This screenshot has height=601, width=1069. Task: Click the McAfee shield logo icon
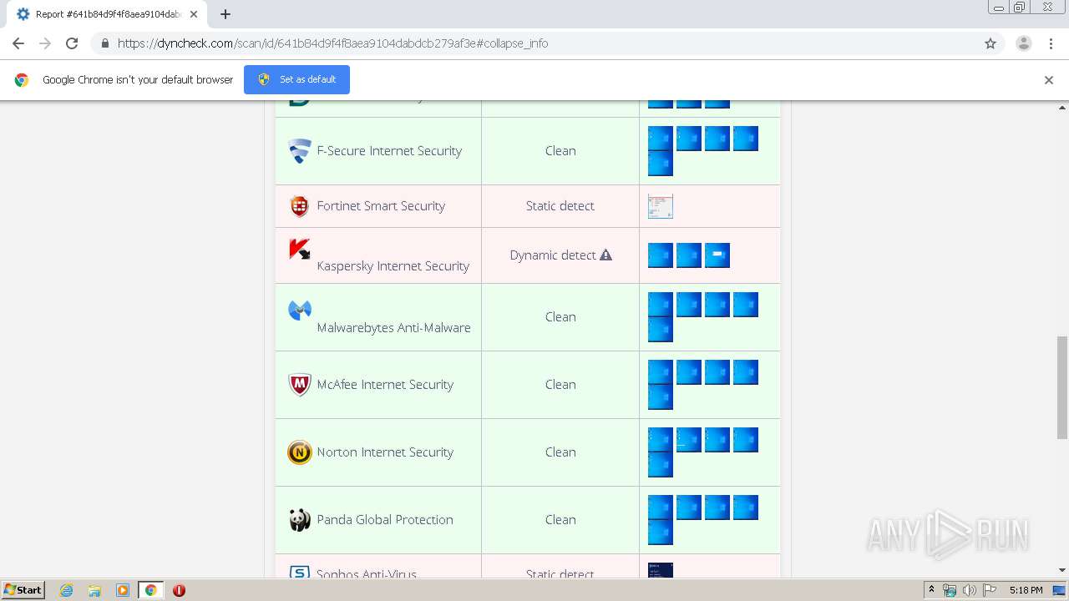coord(300,385)
